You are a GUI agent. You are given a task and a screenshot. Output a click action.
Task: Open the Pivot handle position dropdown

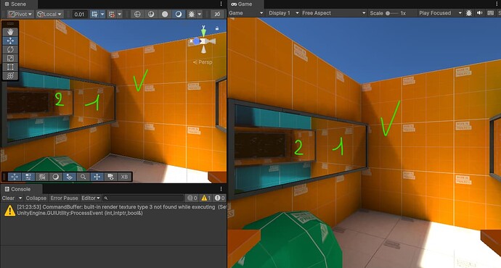pyautogui.click(x=20, y=14)
